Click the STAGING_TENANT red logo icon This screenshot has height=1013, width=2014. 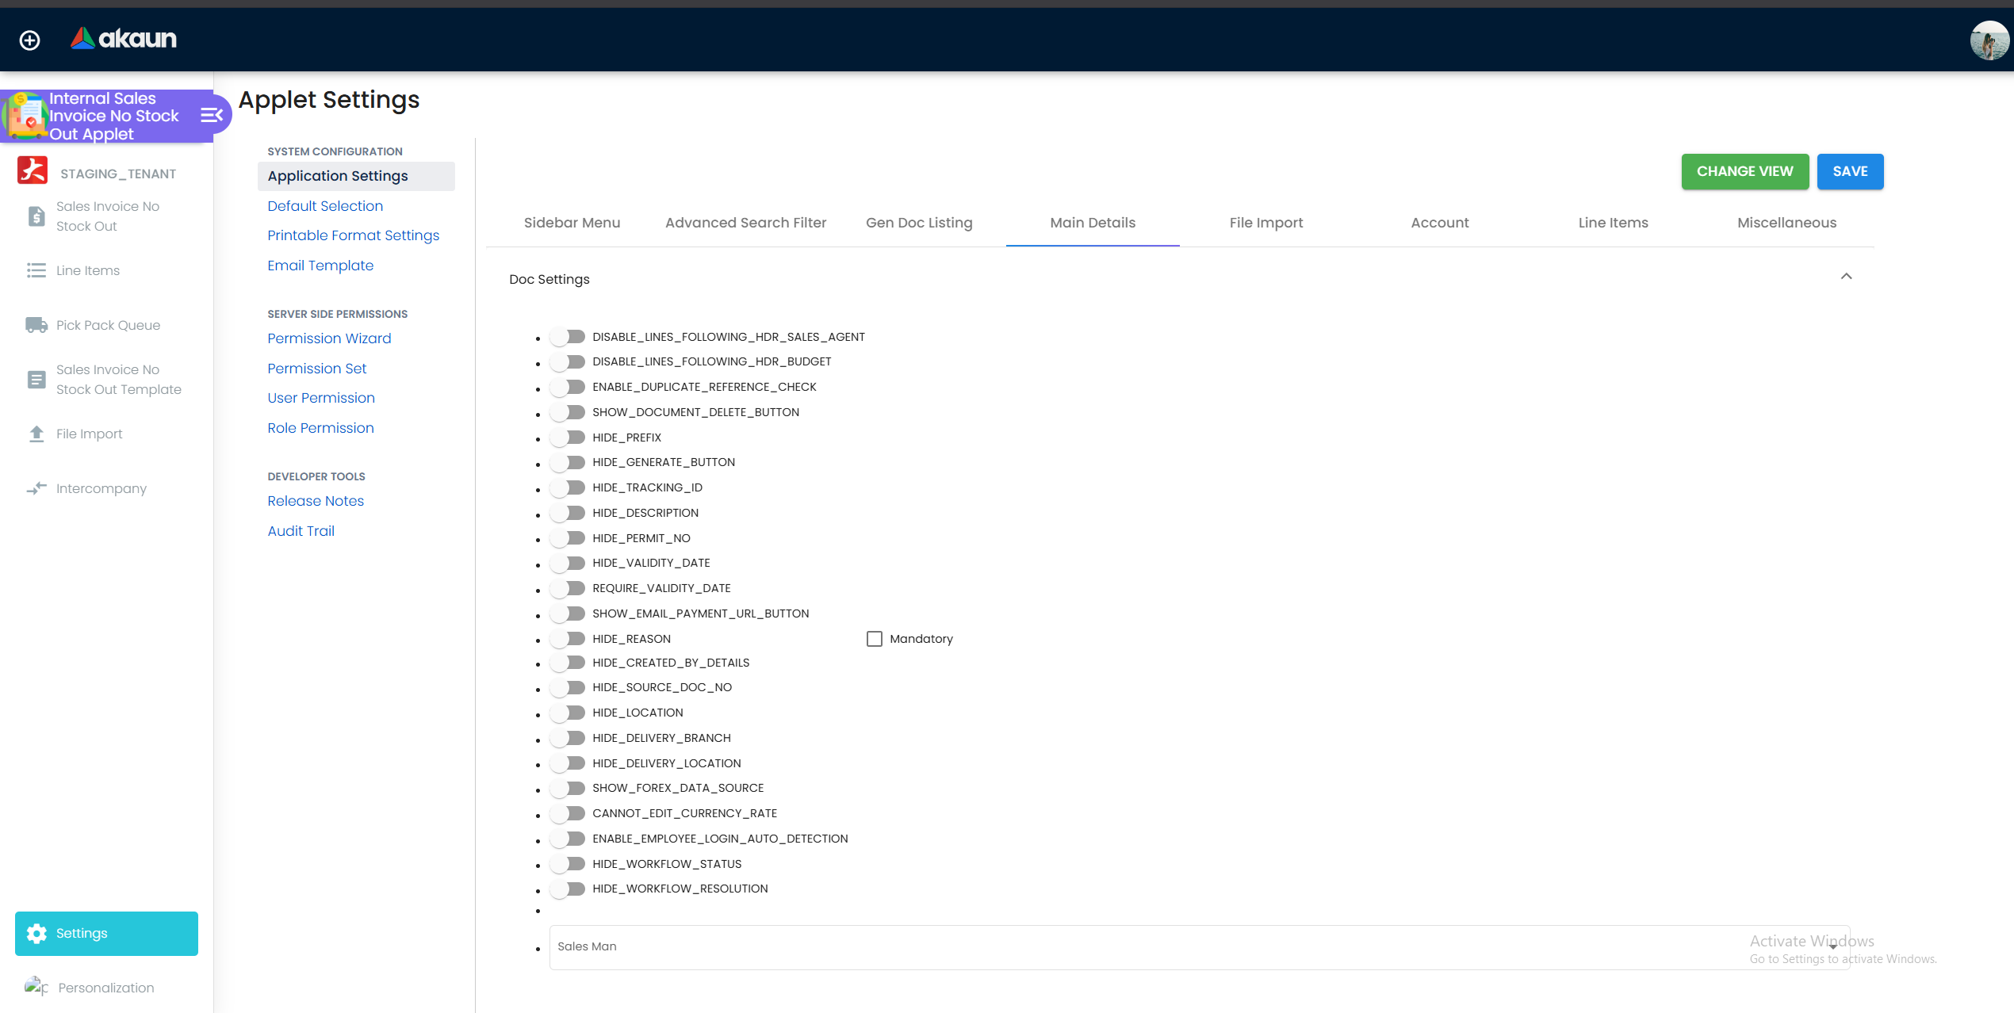33,171
